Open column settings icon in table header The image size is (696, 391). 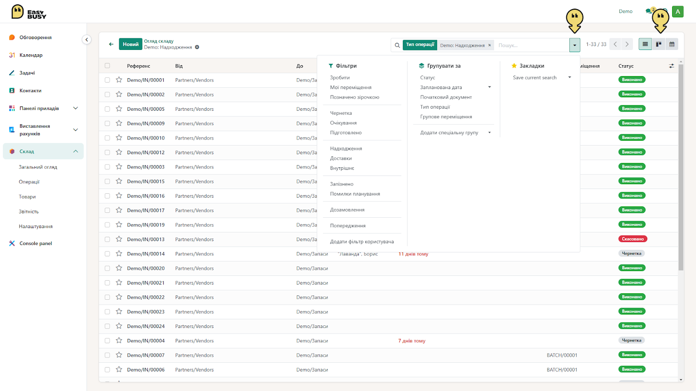(672, 66)
